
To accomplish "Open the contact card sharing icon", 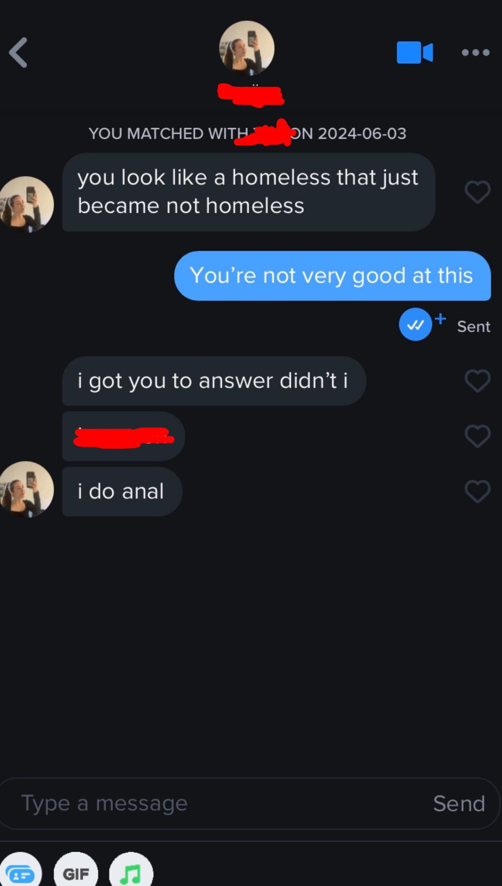I will 21,873.
